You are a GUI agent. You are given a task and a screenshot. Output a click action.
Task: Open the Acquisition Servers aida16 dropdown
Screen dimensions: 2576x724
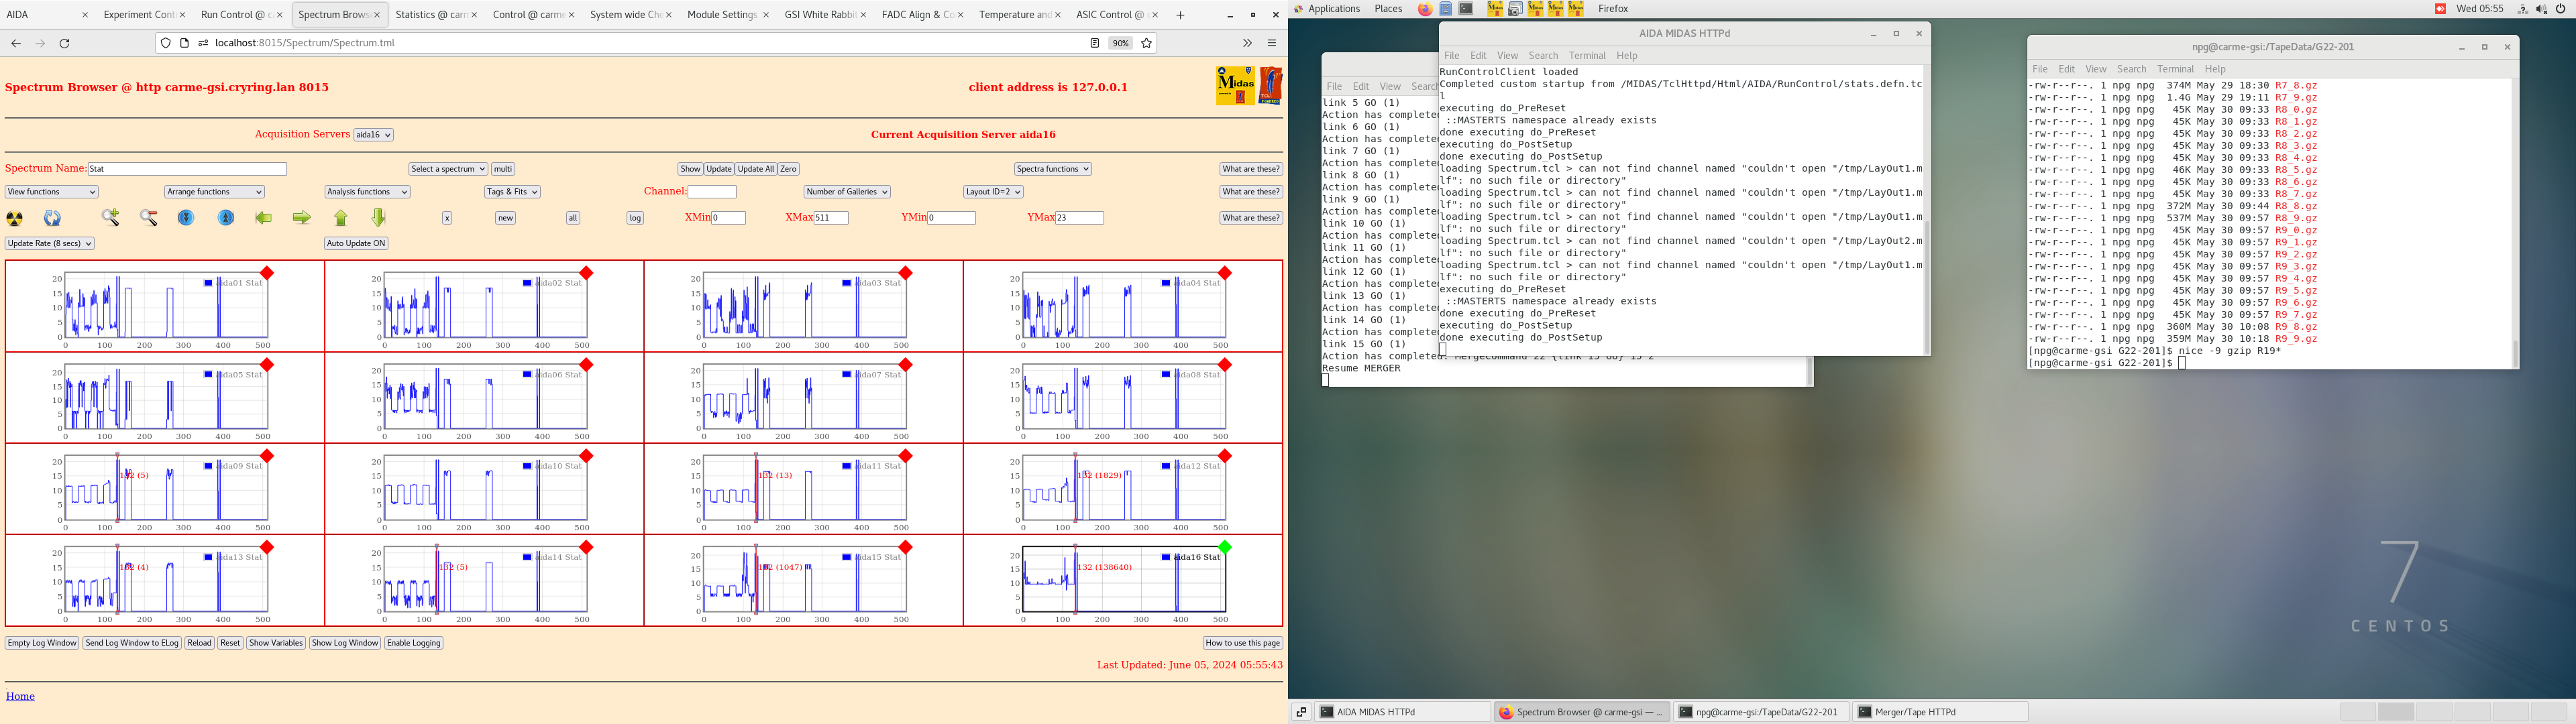374,135
